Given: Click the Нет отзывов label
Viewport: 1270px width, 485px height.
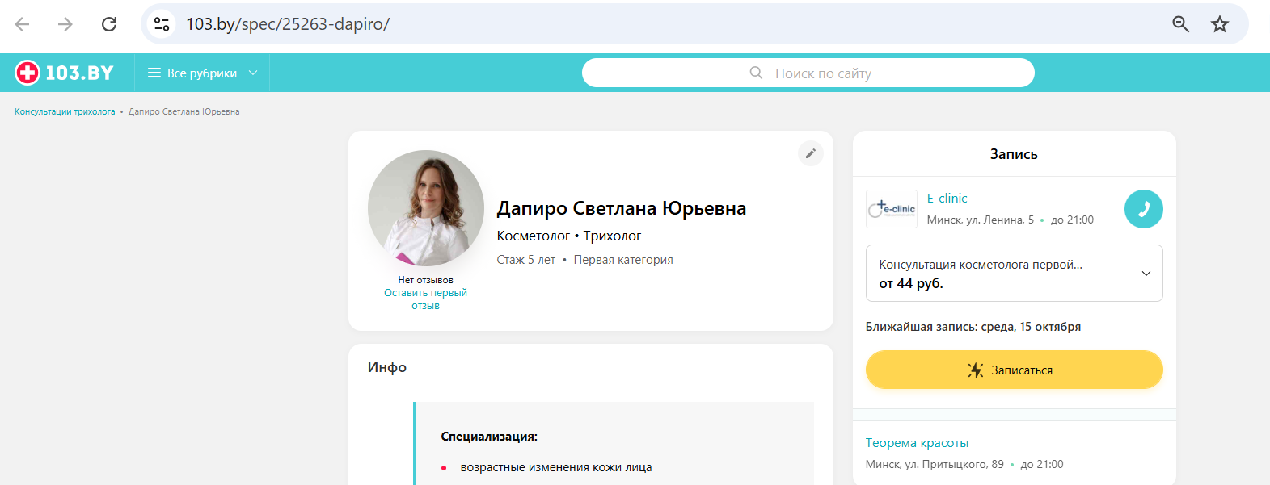Looking at the screenshot, I should (425, 280).
